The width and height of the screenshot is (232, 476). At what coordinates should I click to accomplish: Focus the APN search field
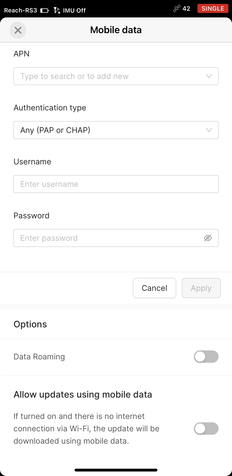pos(106,76)
